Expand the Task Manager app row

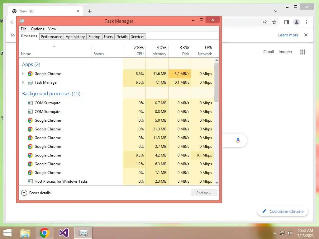coord(23,82)
